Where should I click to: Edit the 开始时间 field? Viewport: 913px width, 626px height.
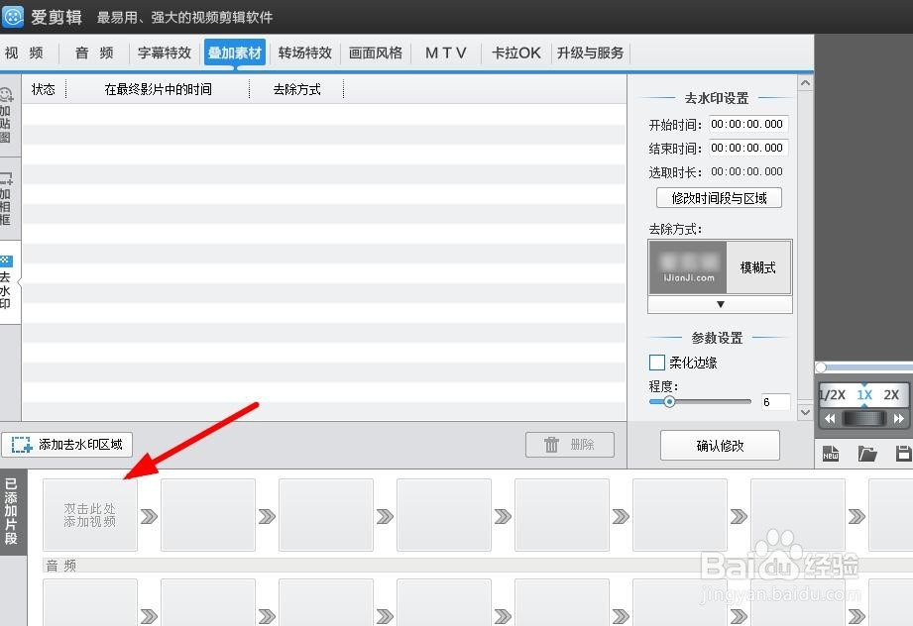coord(748,124)
